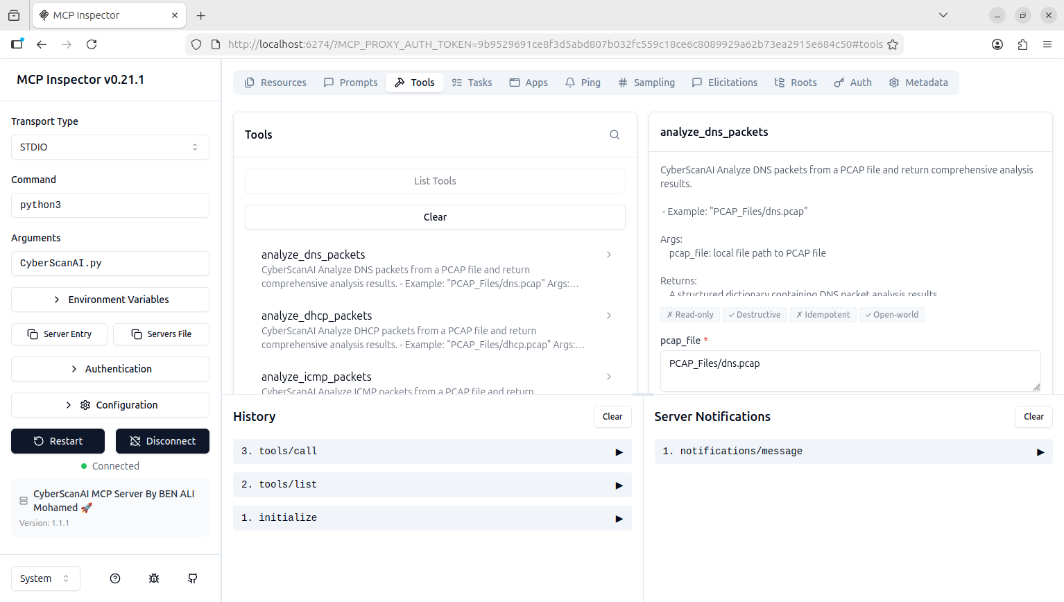Expand the tools/call history entry
1064x602 pixels.
pos(431,452)
